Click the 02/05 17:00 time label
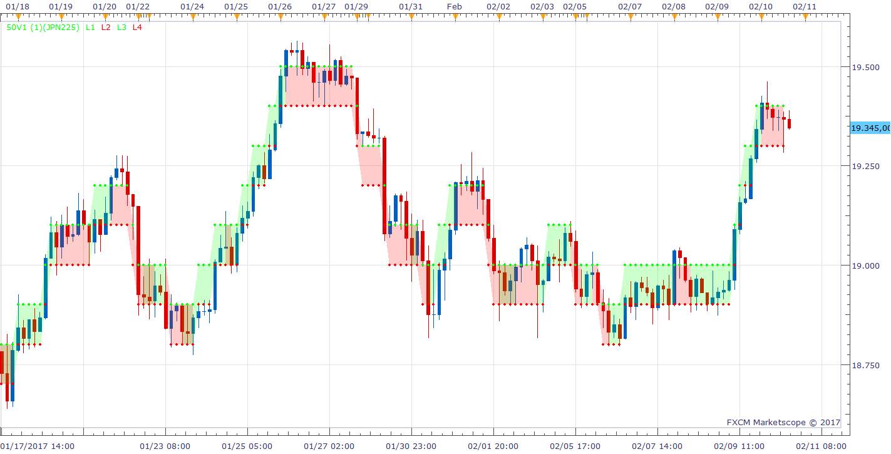 point(575,446)
